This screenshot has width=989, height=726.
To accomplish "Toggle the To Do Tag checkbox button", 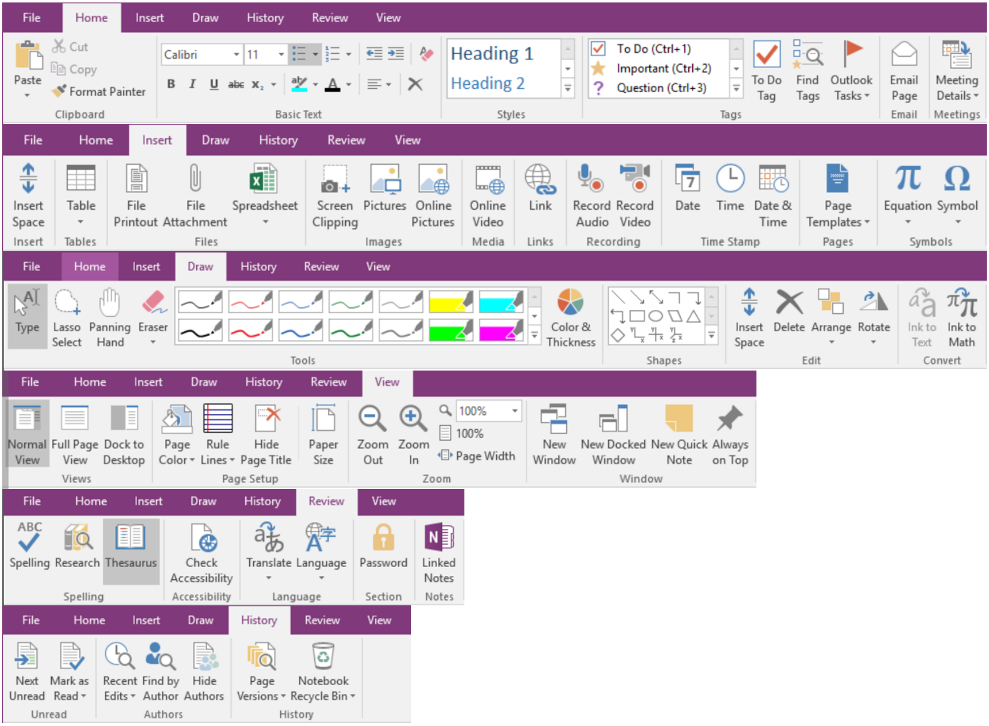I will click(x=766, y=70).
